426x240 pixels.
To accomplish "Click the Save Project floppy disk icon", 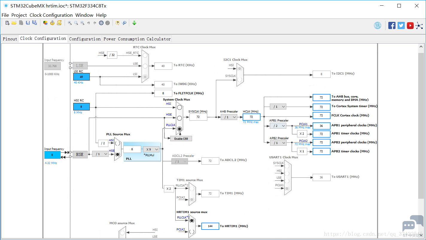I will click(28, 23).
